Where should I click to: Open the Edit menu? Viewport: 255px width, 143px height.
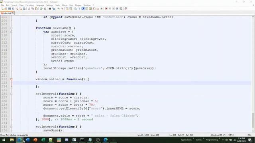[8, 5]
